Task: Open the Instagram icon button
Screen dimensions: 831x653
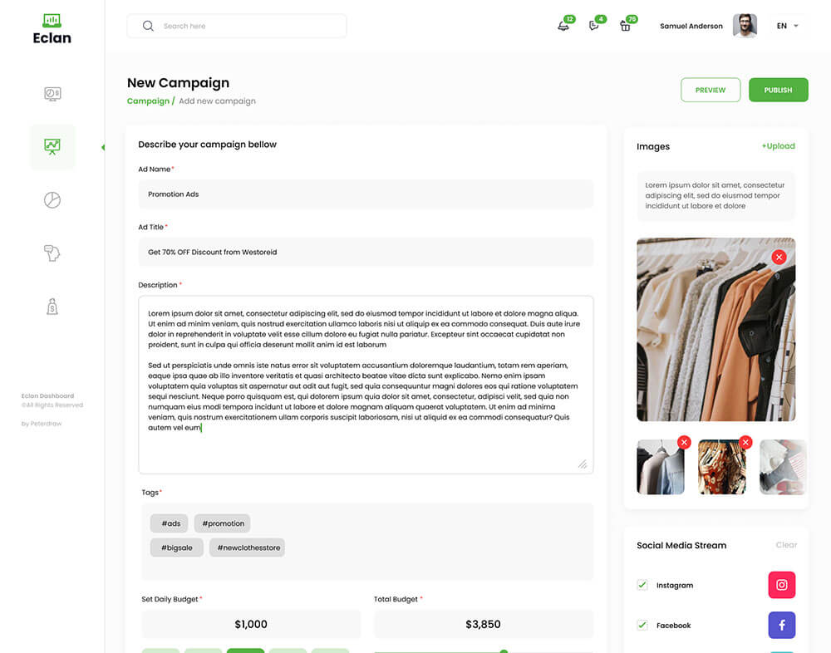Action: pyautogui.click(x=782, y=585)
